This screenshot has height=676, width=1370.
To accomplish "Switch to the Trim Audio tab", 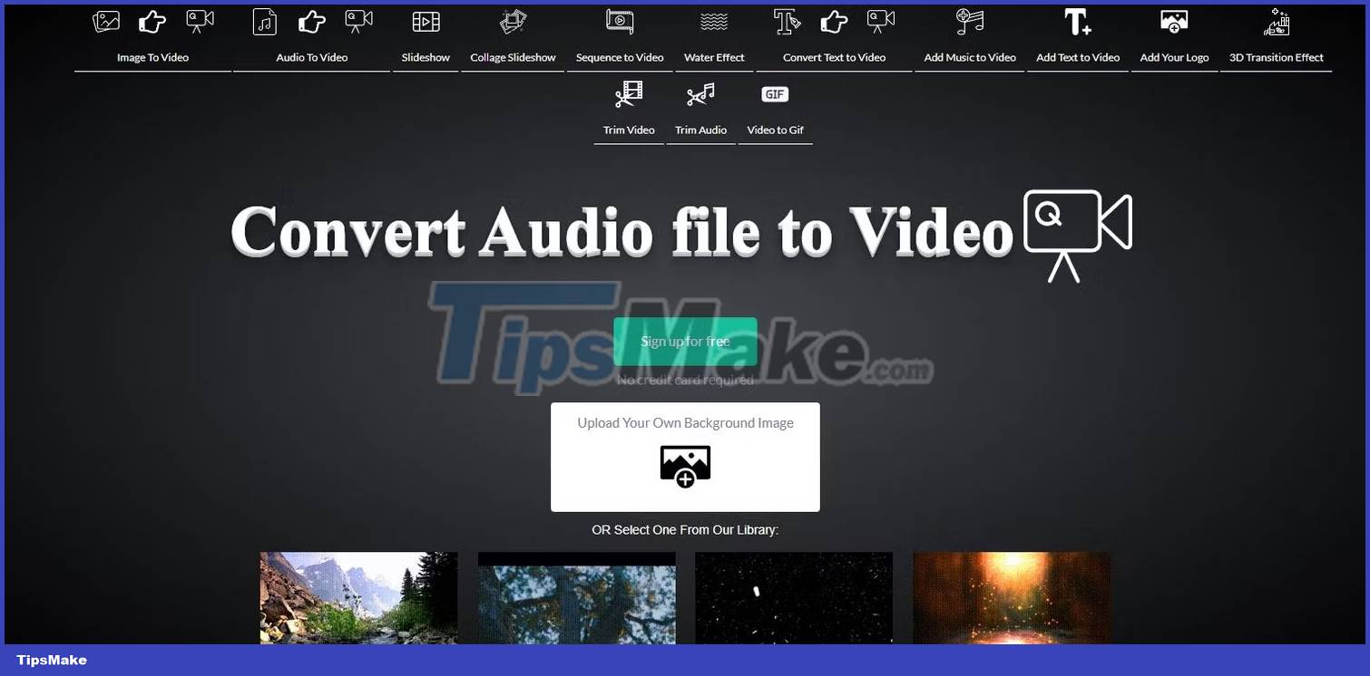I will coord(700,130).
